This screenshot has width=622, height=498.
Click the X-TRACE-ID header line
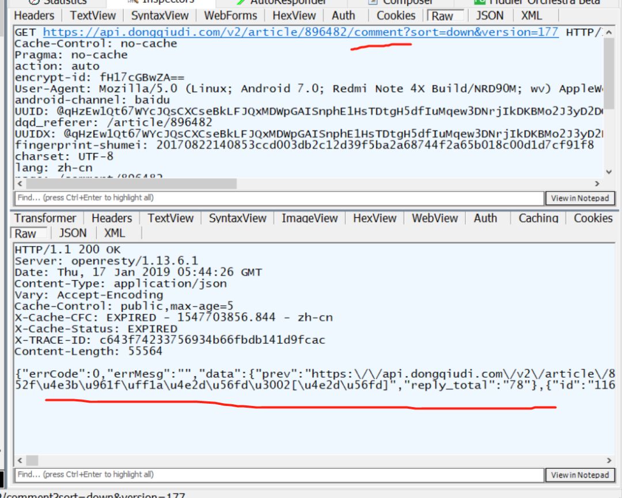170,340
